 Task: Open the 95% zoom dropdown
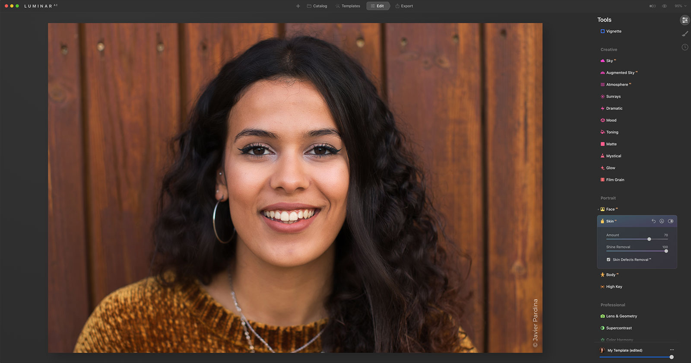click(x=680, y=6)
